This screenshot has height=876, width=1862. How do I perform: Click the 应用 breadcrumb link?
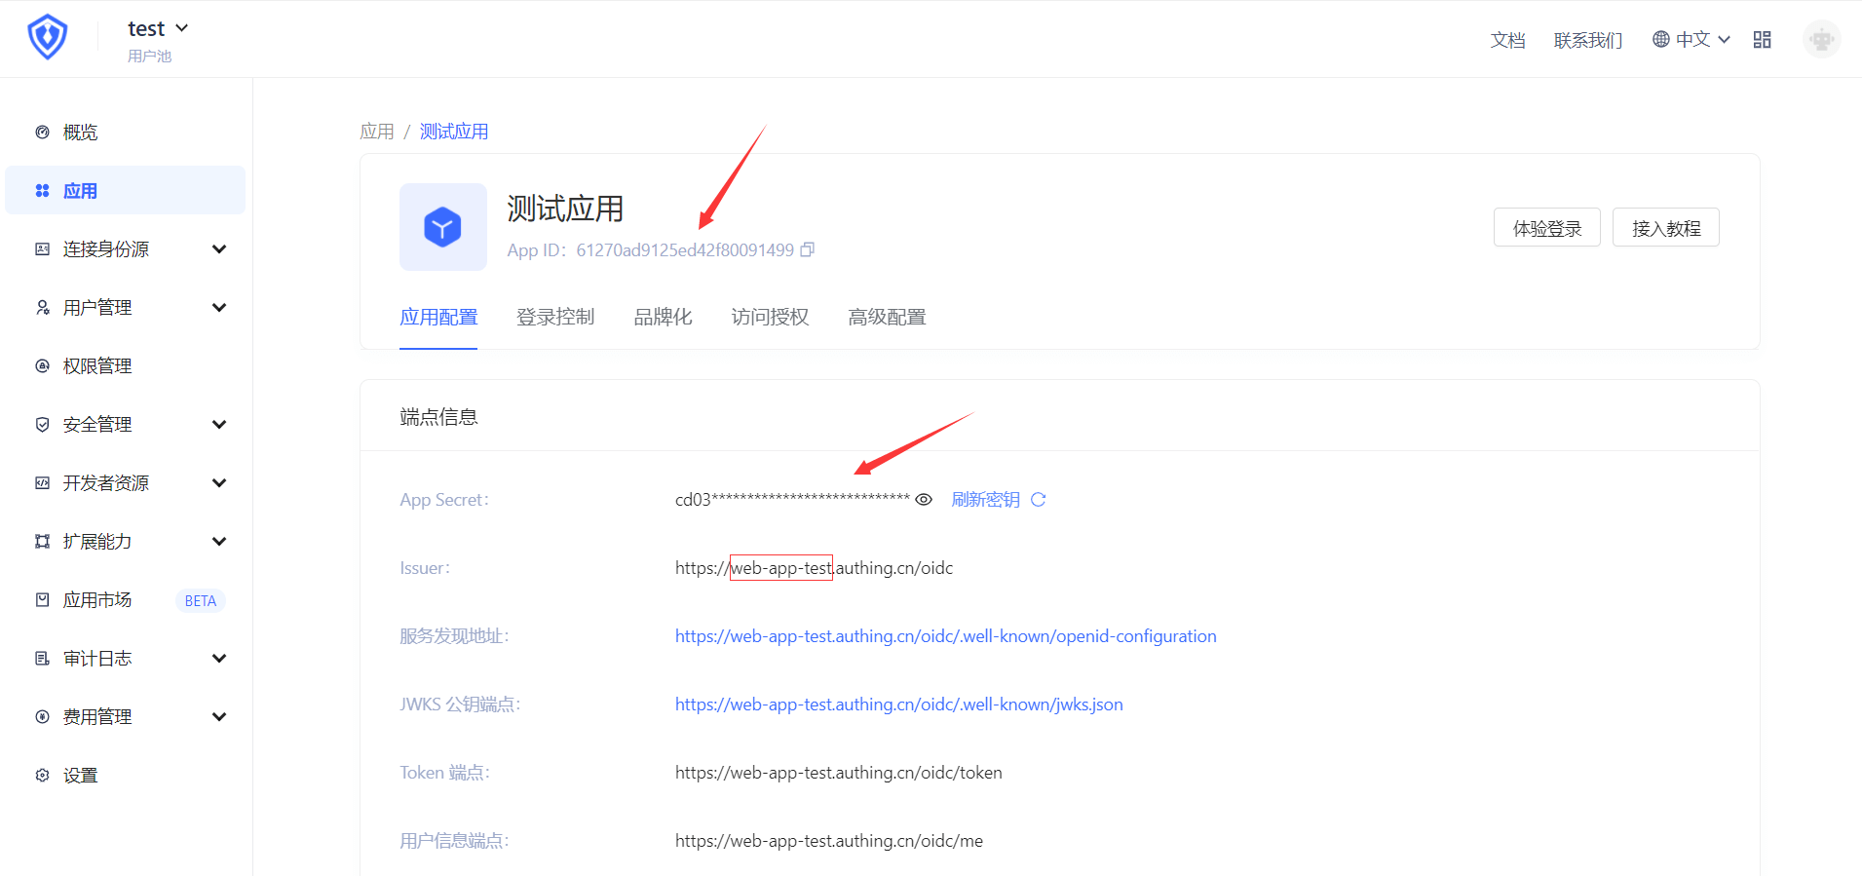click(377, 132)
